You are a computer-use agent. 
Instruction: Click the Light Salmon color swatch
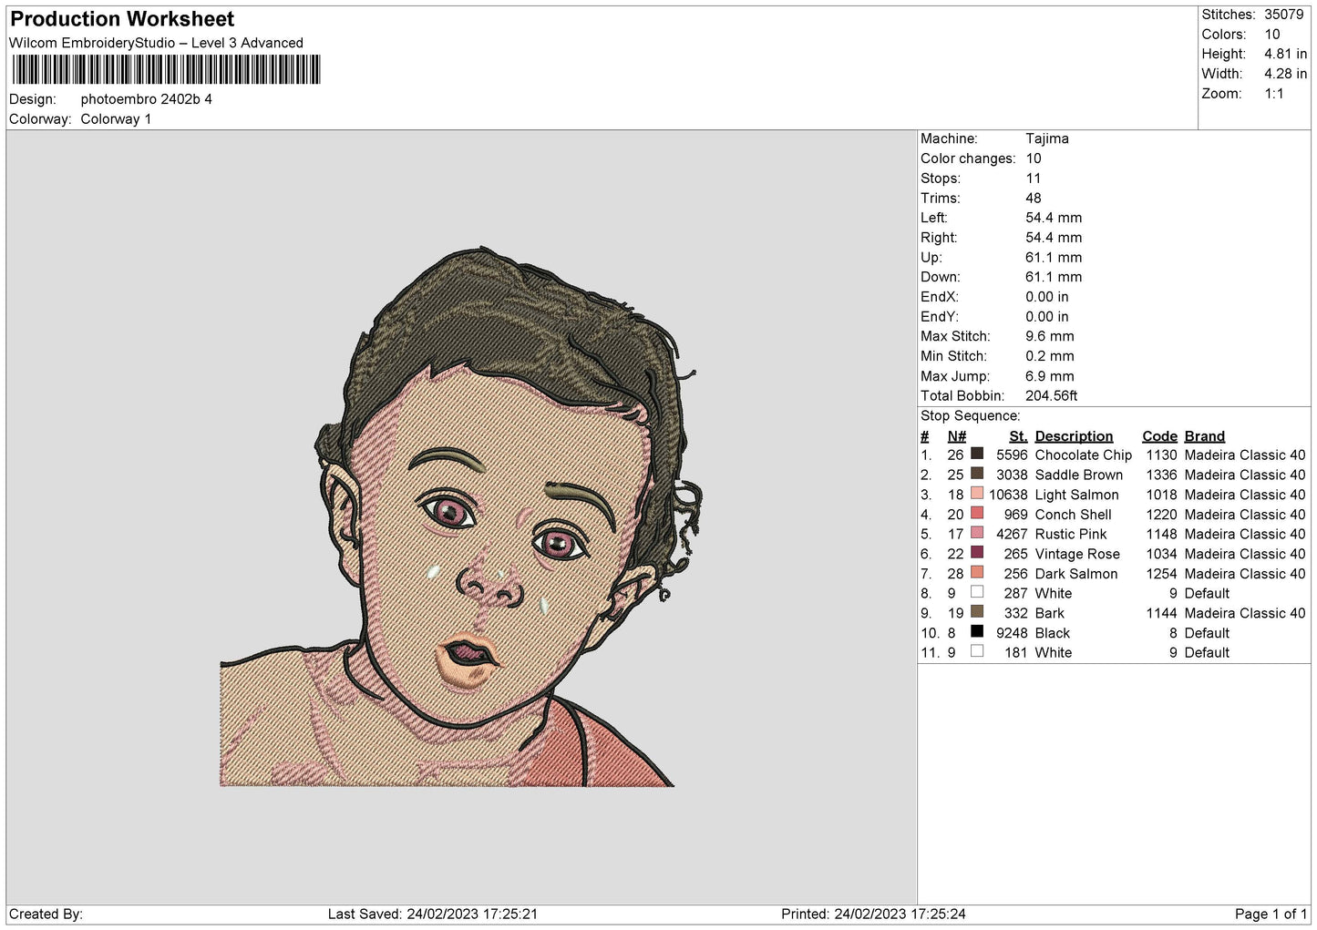[977, 494]
